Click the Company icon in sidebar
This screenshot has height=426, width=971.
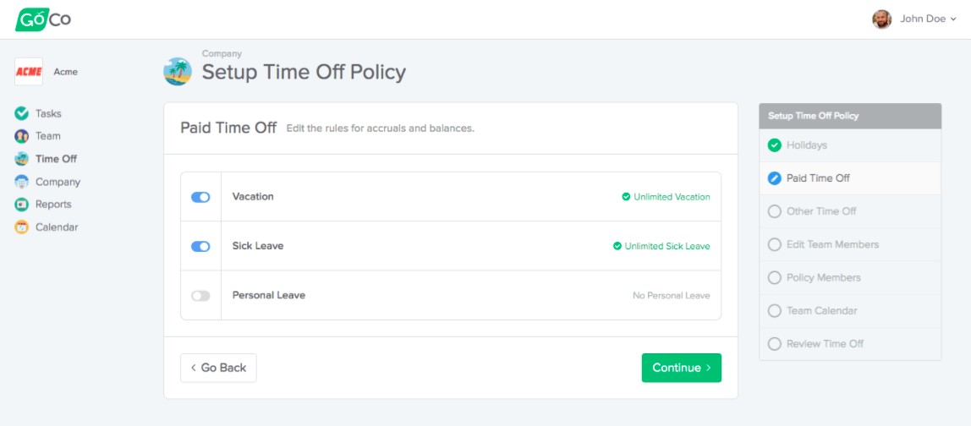[x=22, y=182]
